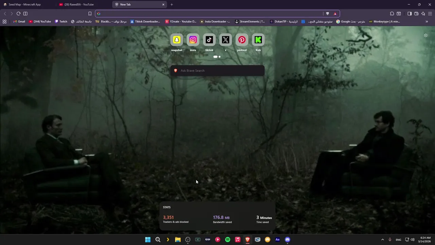Open the split view button
This screenshot has height=245, width=435.
pos(25,14)
